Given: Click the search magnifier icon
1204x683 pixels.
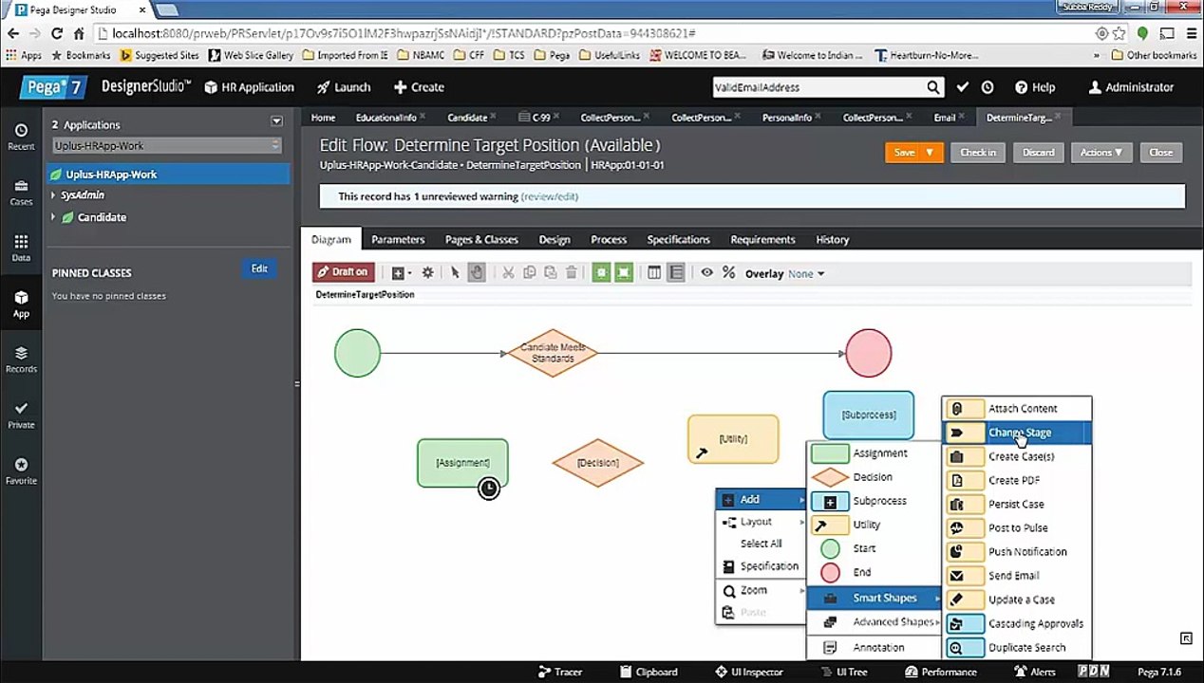Looking at the screenshot, I should pyautogui.click(x=933, y=87).
